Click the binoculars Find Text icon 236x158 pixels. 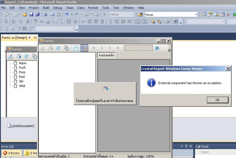click(157, 48)
